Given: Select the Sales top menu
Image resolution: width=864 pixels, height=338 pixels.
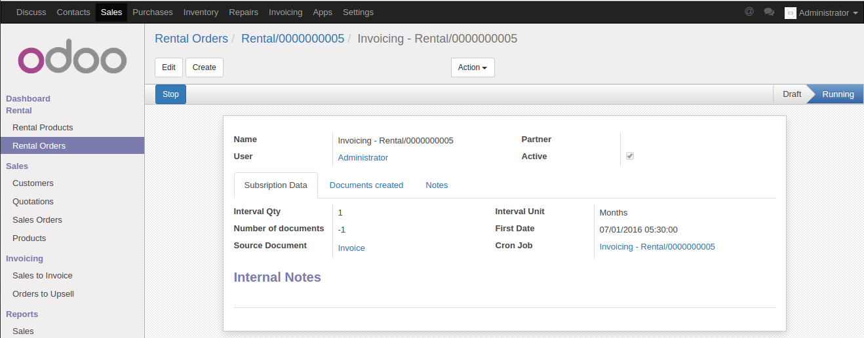Looking at the screenshot, I should point(111,12).
